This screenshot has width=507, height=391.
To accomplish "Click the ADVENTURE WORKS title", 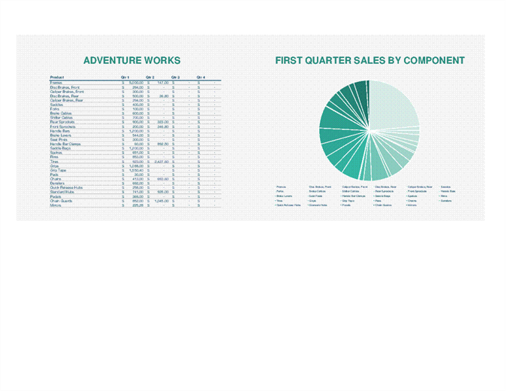I will pos(131,60).
